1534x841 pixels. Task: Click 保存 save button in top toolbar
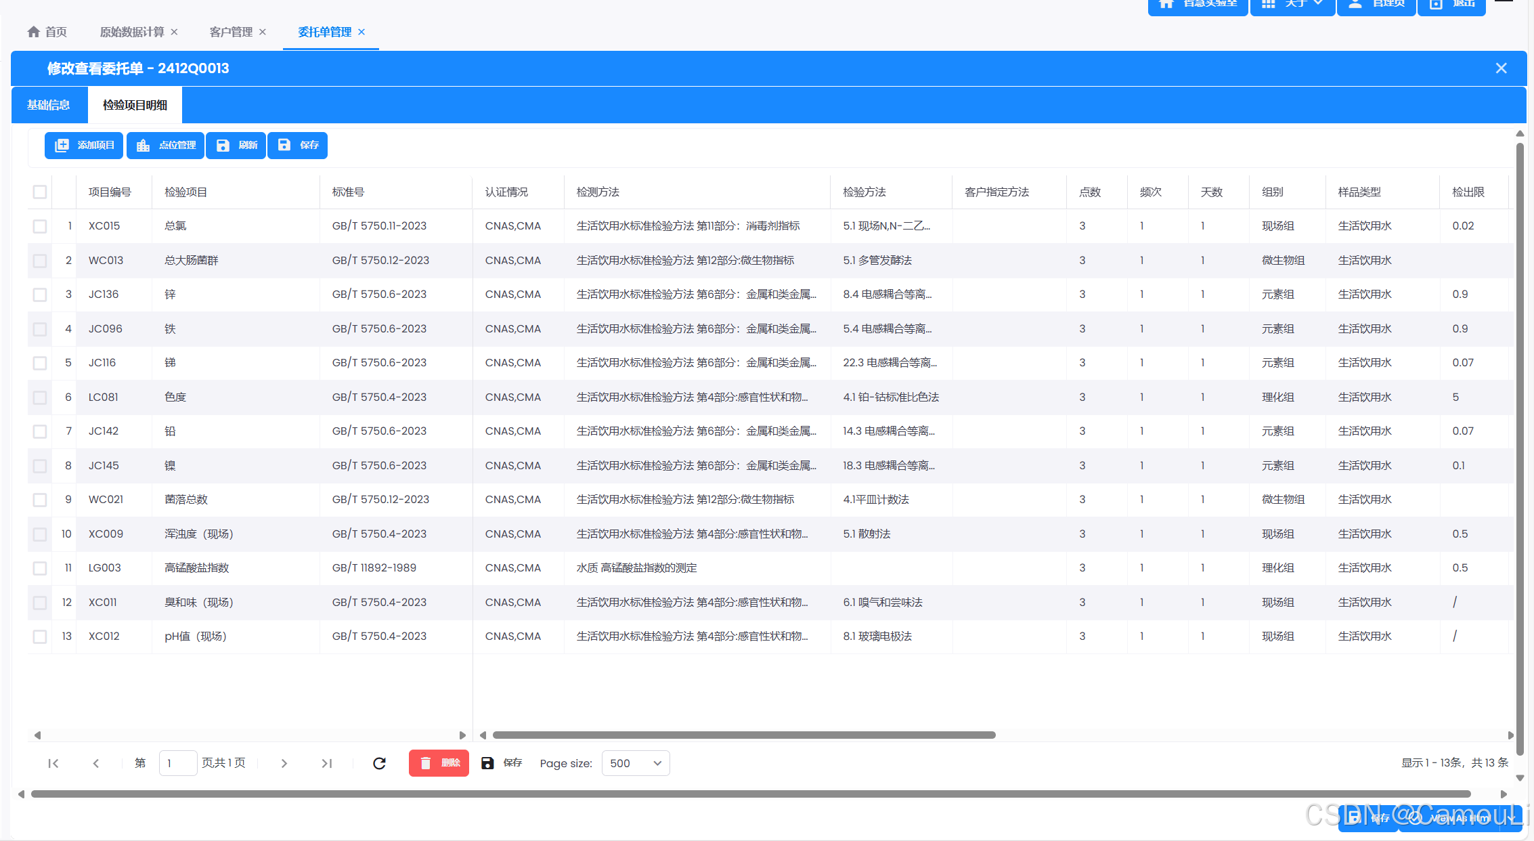[298, 146]
